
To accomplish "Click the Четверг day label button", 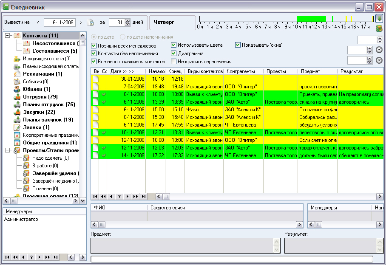I will click(x=173, y=23).
